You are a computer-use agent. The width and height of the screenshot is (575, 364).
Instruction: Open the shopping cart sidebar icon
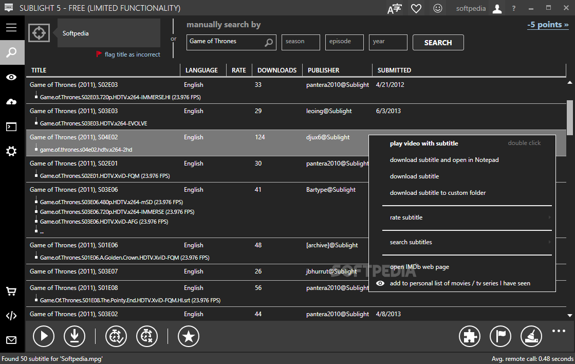coord(11,292)
